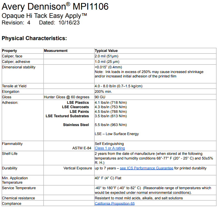This screenshot has width=218, height=207.
Task: Click the note about ink loads over 250%
Action: pyautogui.click(x=149, y=74)
